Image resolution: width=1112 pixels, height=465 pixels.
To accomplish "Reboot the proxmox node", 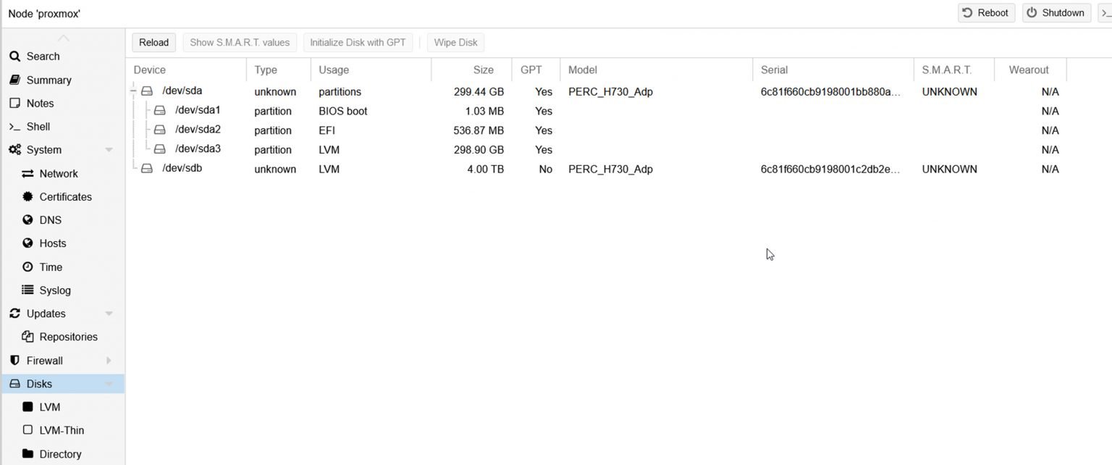I will point(986,12).
